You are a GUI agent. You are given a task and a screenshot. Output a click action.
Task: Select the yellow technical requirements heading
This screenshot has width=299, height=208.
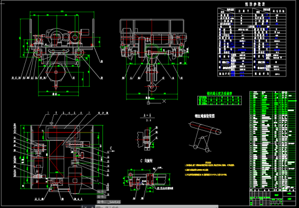point(208,162)
